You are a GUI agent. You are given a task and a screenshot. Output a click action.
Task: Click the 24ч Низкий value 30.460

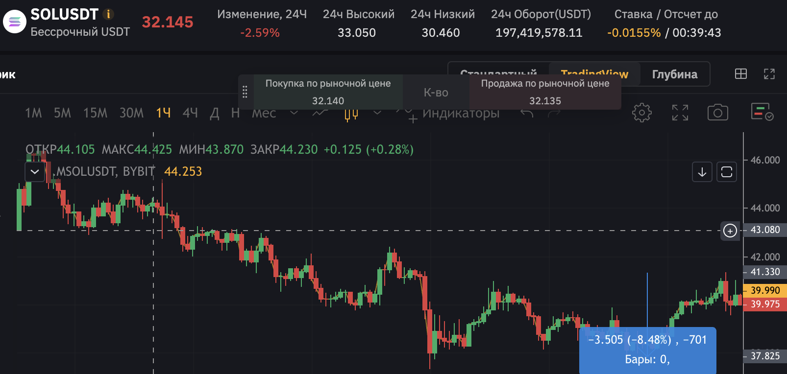point(441,33)
